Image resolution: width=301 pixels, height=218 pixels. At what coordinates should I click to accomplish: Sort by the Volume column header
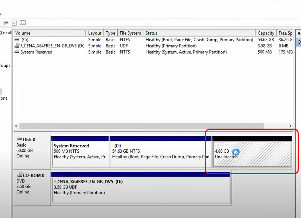(x=49, y=33)
